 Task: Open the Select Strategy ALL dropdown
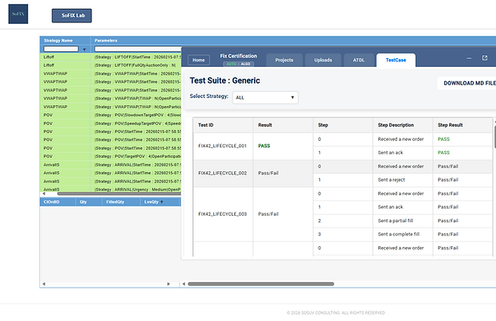[x=265, y=97]
